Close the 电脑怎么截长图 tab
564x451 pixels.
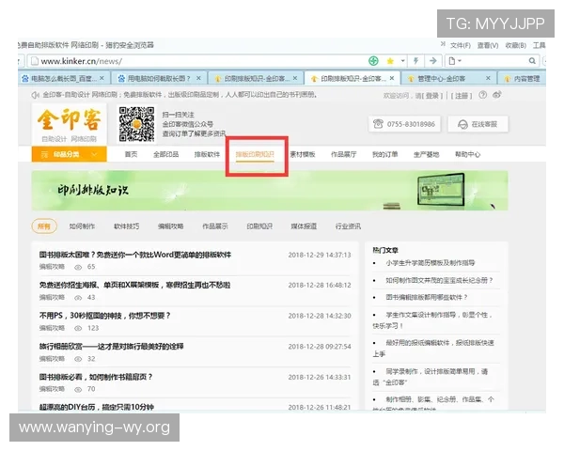click(102, 78)
